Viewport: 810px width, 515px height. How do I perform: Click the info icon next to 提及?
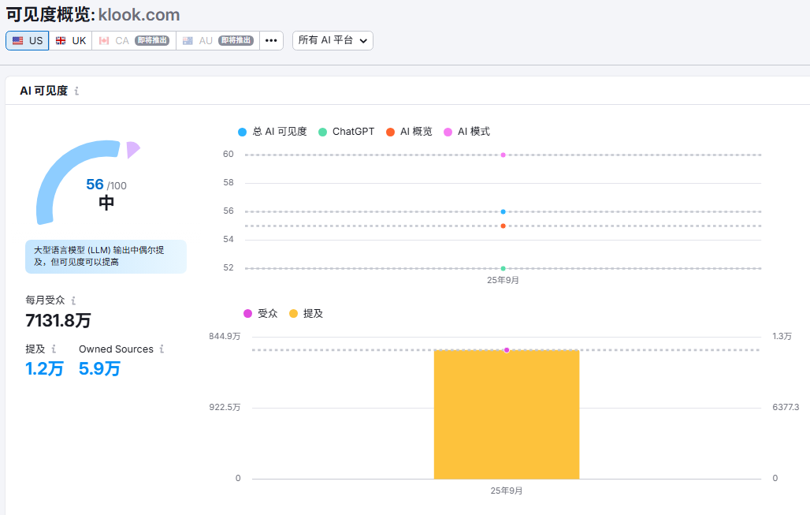point(54,349)
